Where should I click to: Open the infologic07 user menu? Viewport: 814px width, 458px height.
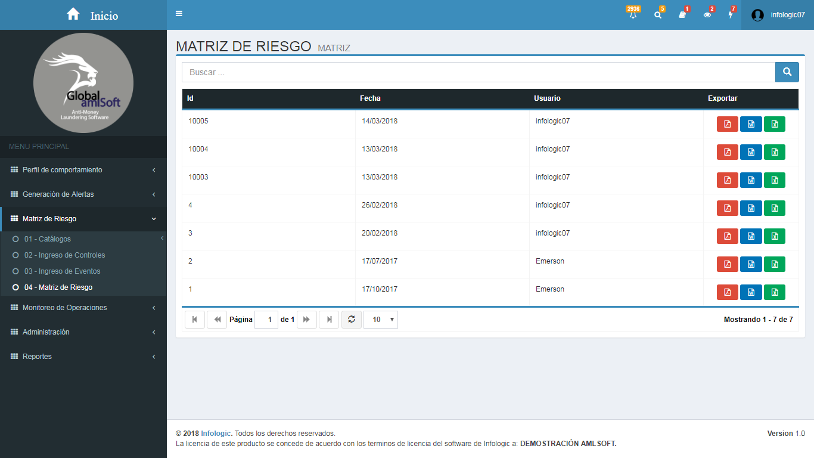tap(778, 15)
